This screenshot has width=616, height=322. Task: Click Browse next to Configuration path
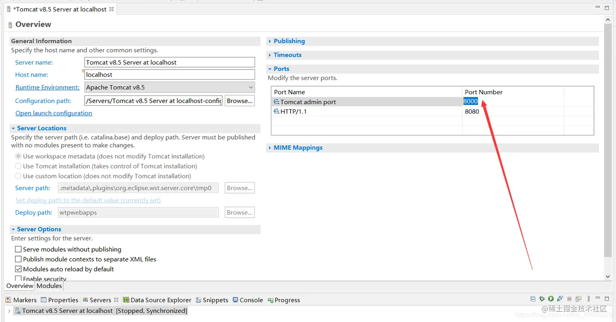click(240, 101)
